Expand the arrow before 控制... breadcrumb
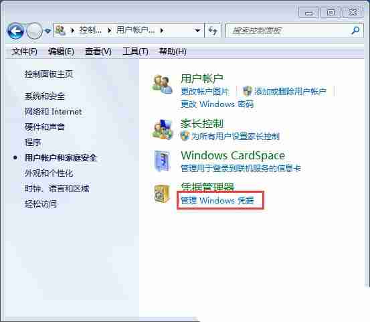The image size is (370, 322). tap(73, 30)
